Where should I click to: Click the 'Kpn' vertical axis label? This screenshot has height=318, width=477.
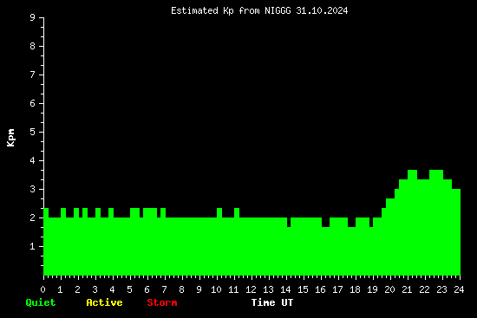pyautogui.click(x=10, y=138)
